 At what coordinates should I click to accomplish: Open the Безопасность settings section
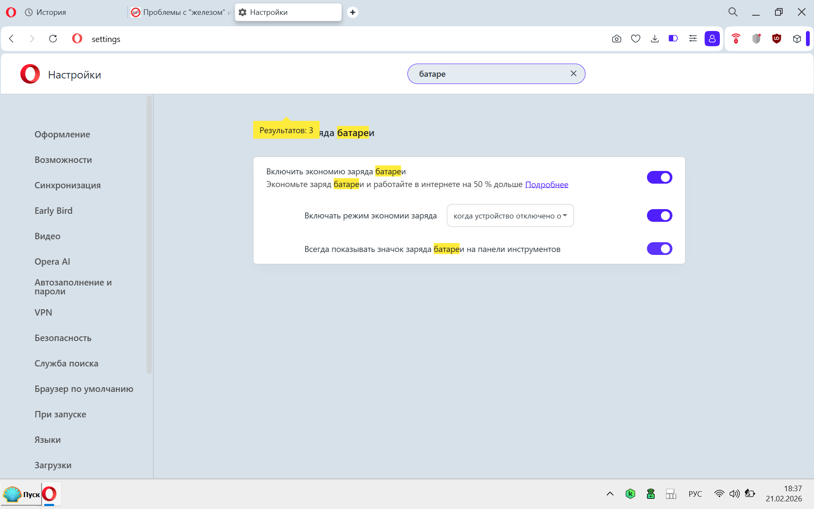coord(63,338)
